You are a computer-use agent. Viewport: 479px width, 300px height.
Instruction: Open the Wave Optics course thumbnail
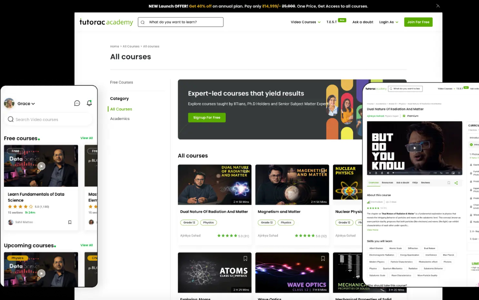click(292, 272)
